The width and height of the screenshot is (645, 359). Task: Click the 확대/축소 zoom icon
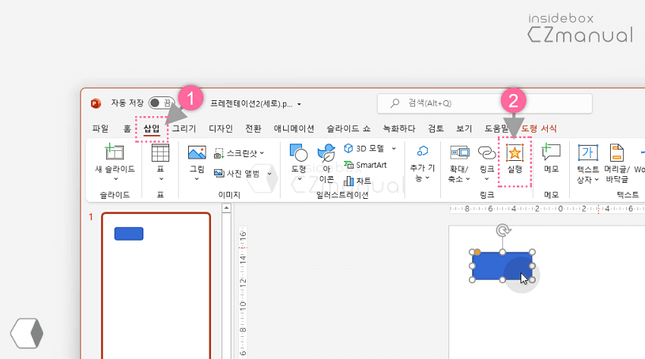460,153
